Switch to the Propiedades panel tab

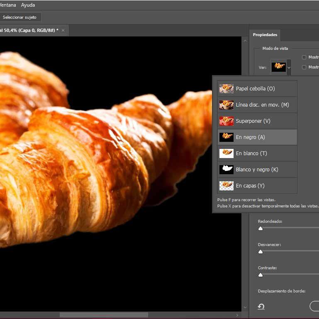coord(265,35)
